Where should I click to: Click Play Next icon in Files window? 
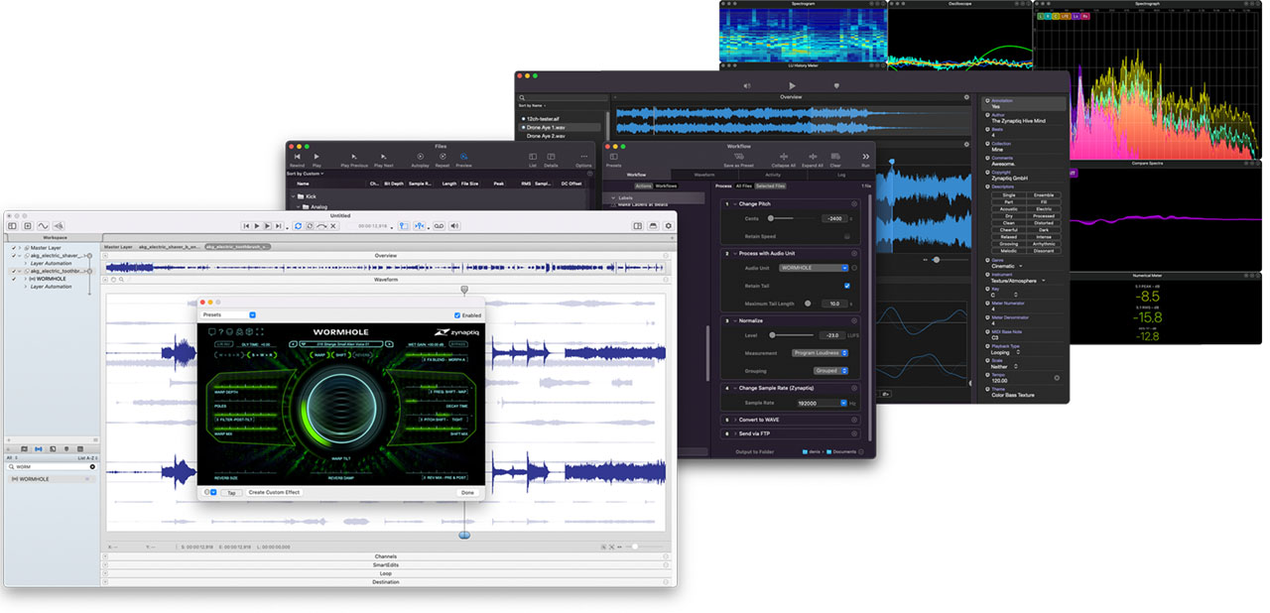(x=383, y=157)
